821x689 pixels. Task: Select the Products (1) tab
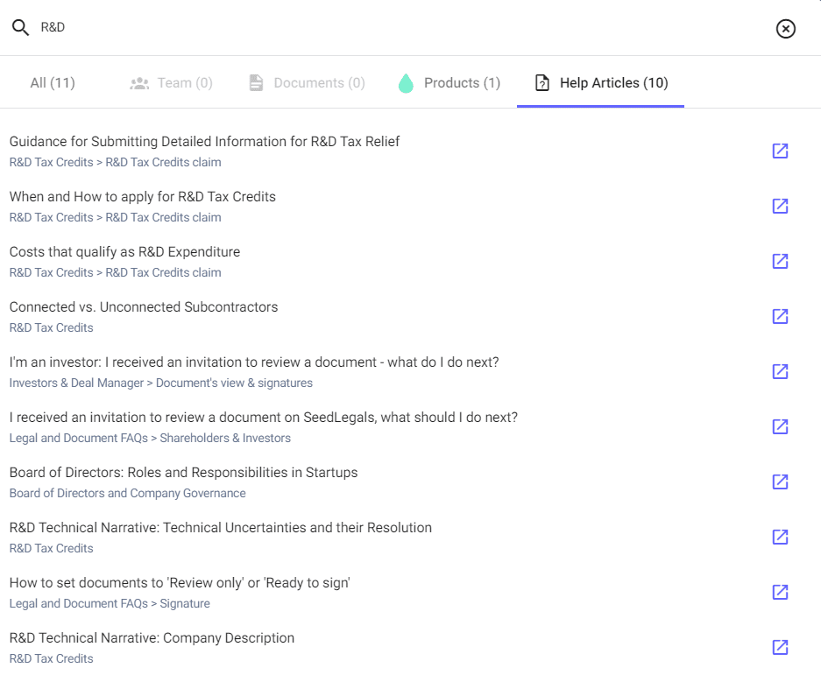pos(449,83)
